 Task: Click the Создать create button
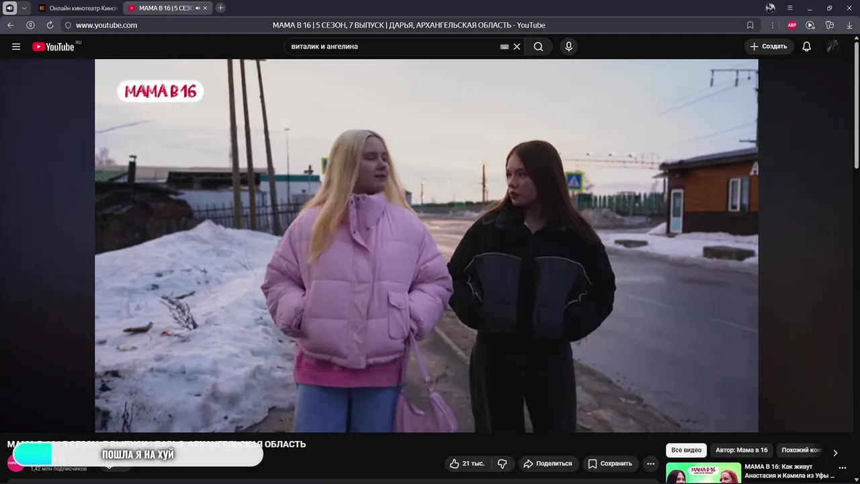(x=769, y=46)
